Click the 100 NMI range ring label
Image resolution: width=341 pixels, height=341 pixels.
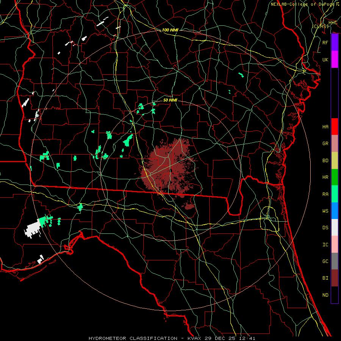point(170,30)
